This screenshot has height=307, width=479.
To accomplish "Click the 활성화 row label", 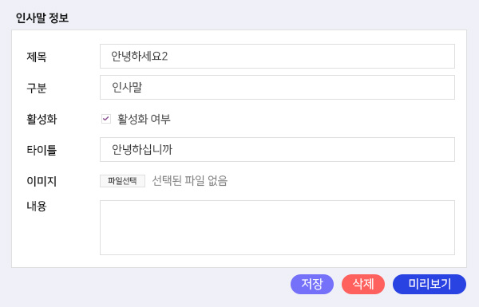I will (x=42, y=119).
